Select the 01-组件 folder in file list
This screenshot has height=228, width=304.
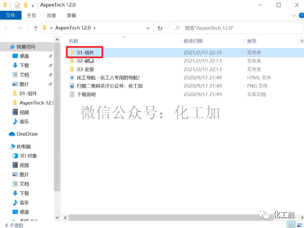click(85, 53)
